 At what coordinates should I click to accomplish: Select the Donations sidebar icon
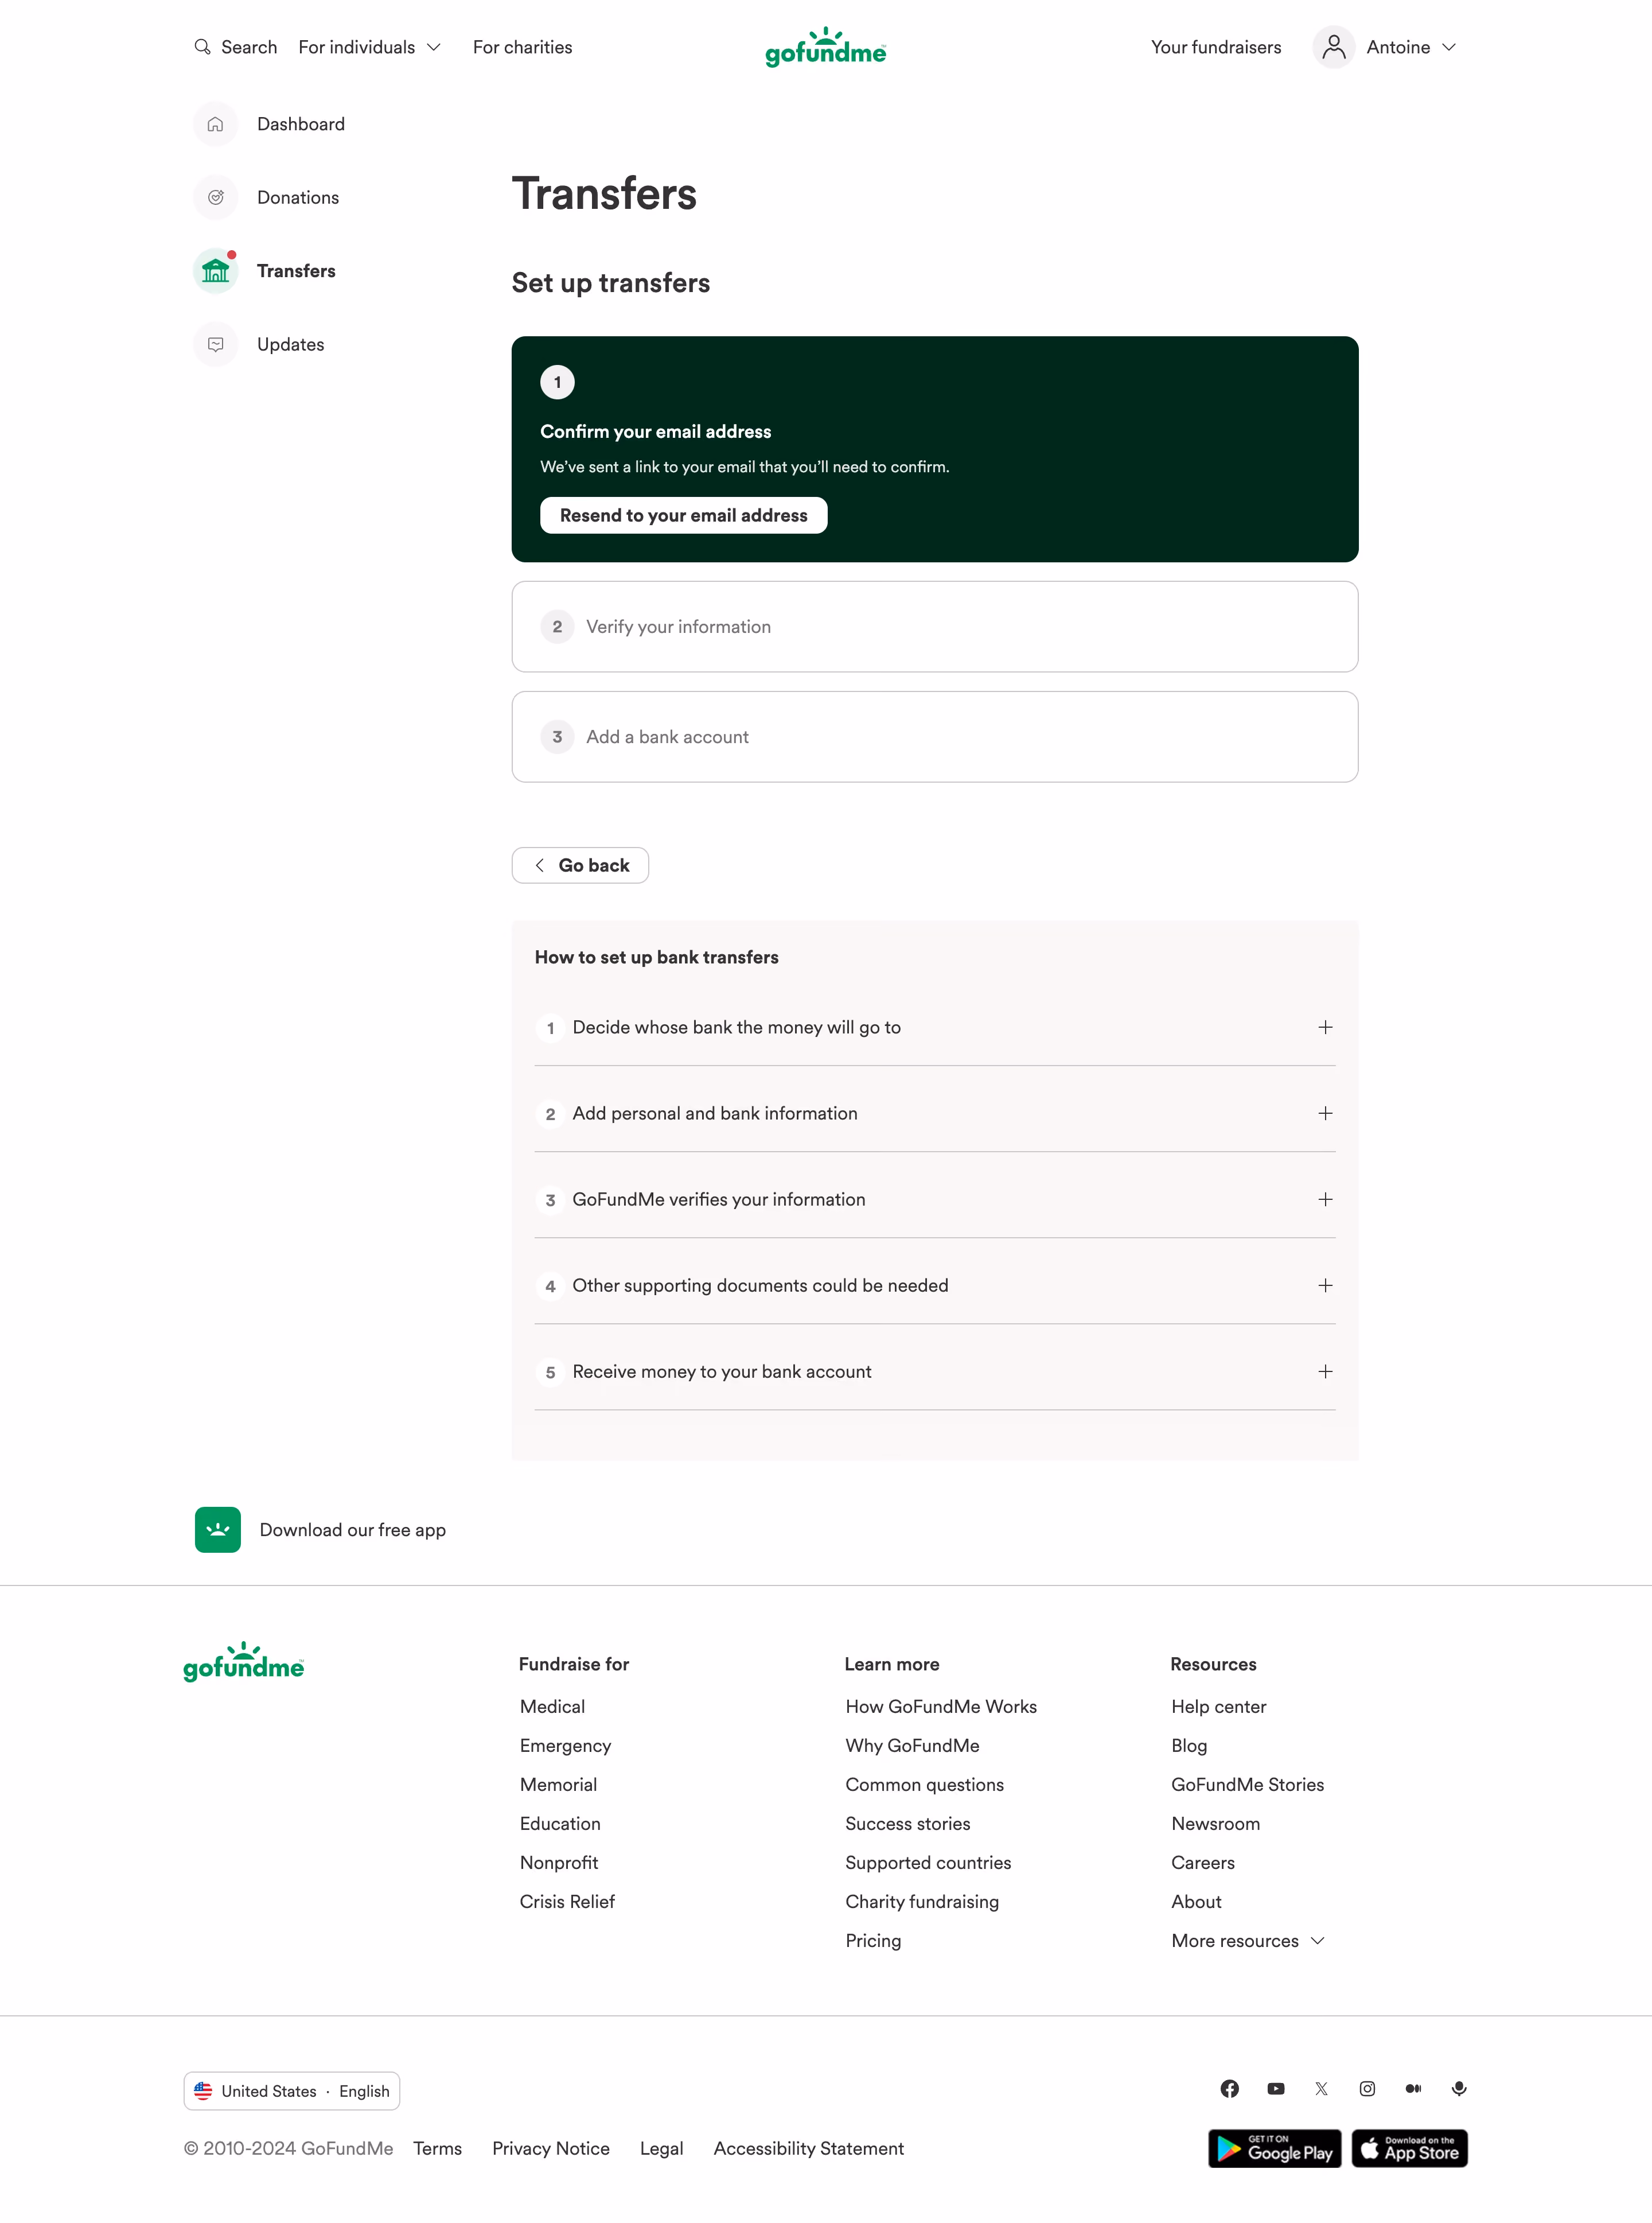(x=215, y=197)
